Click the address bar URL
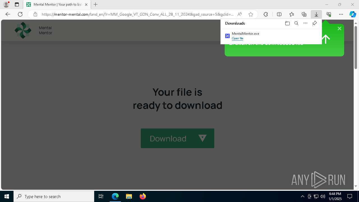359x202 pixels. (137, 14)
